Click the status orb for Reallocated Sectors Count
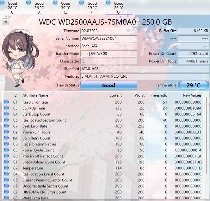This screenshot has height=201, width=210. (6, 120)
